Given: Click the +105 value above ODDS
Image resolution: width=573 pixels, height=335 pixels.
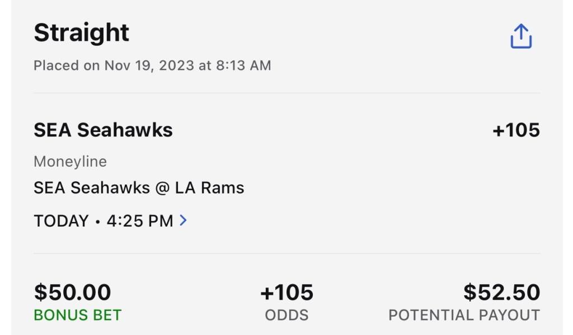Looking at the screenshot, I should click(x=286, y=292).
